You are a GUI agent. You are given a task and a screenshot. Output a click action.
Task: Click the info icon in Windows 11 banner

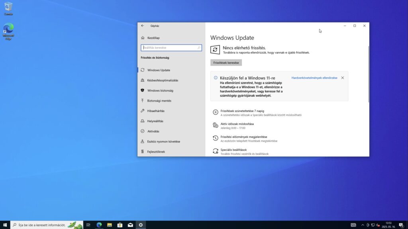216,78
